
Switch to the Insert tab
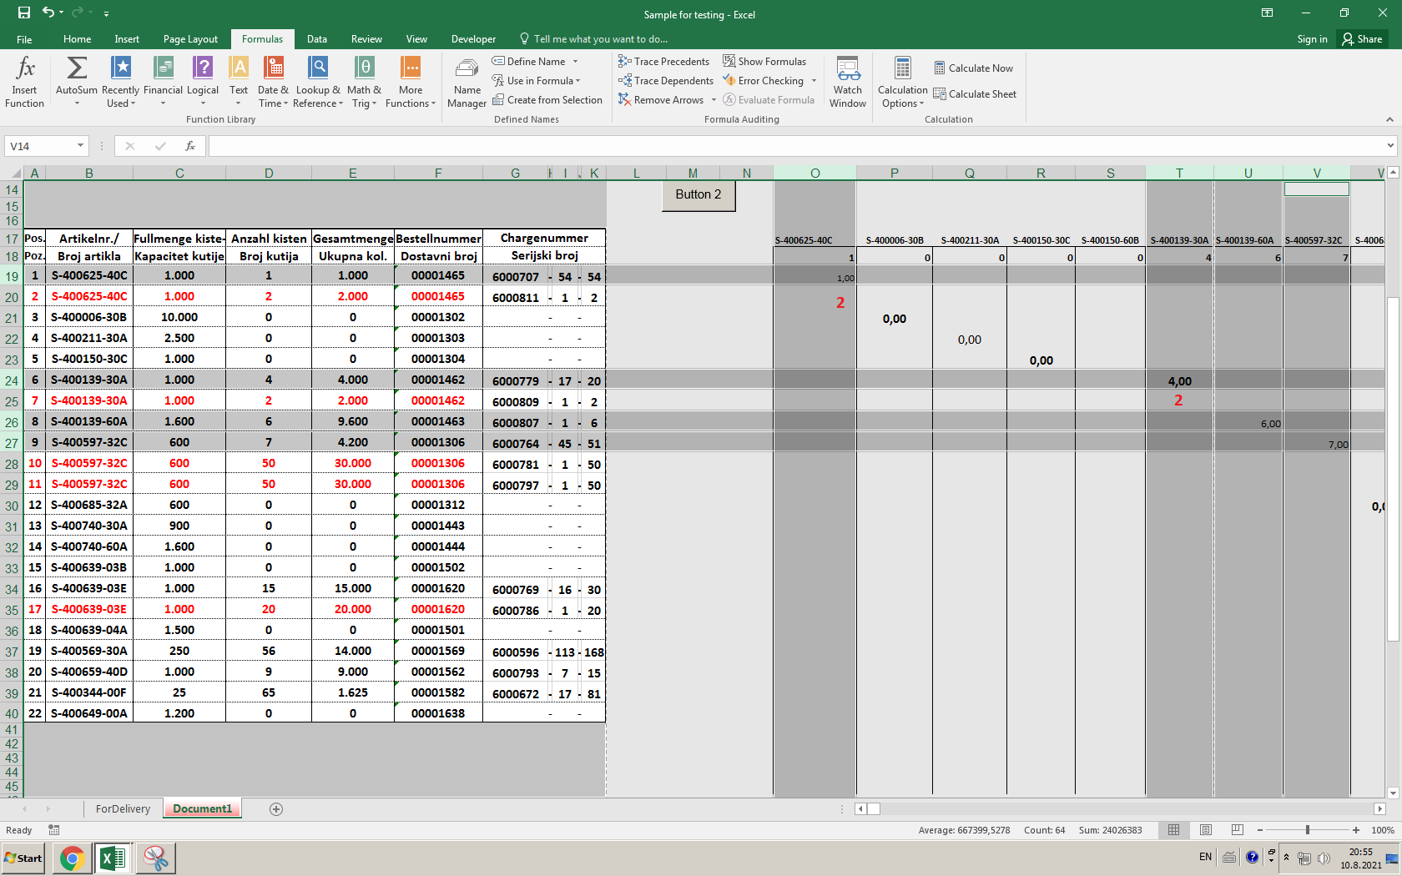point(127,39)
